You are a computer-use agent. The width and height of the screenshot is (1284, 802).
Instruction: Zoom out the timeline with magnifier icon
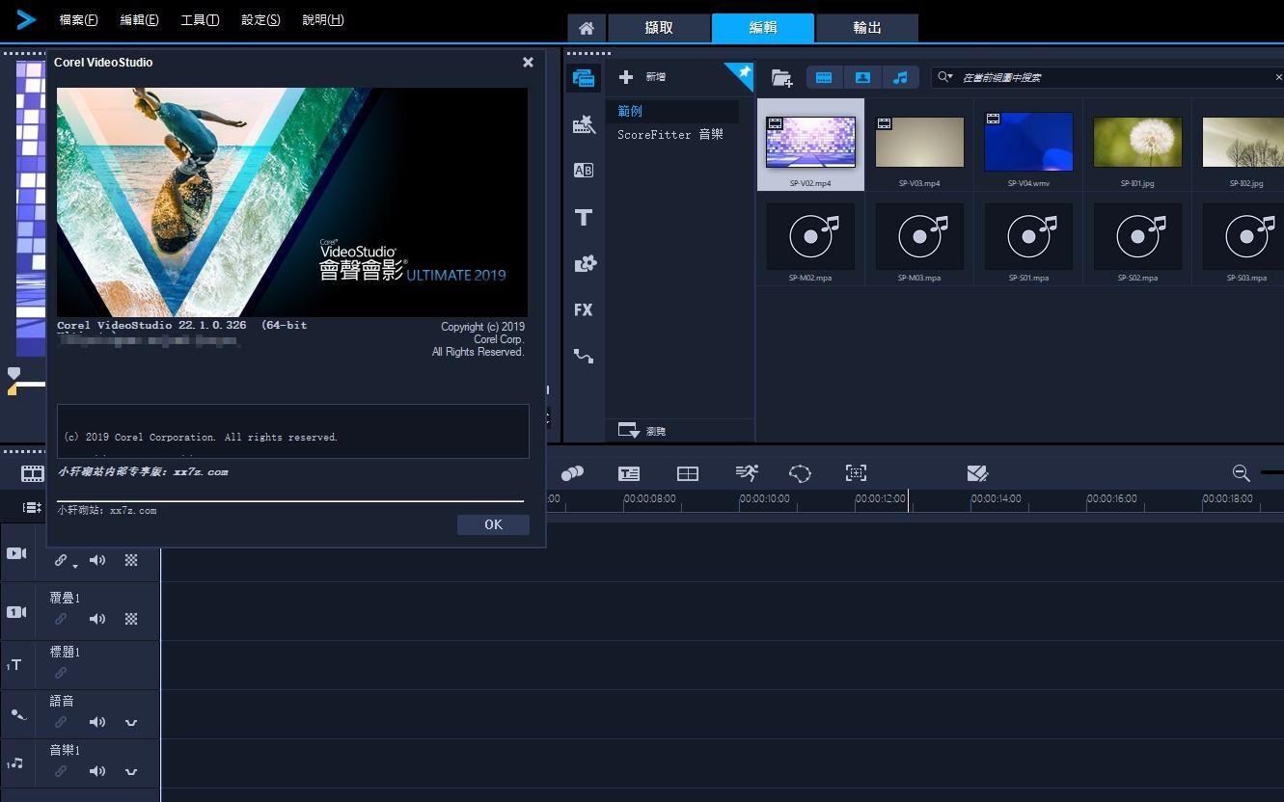(1242, 473)
